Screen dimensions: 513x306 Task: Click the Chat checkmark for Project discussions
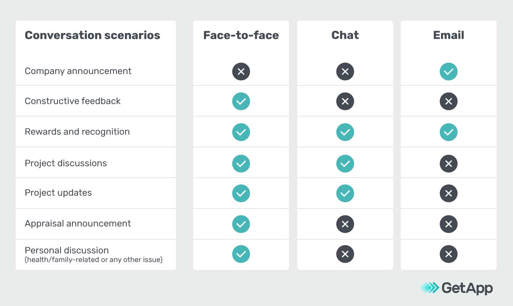(345, 163)
